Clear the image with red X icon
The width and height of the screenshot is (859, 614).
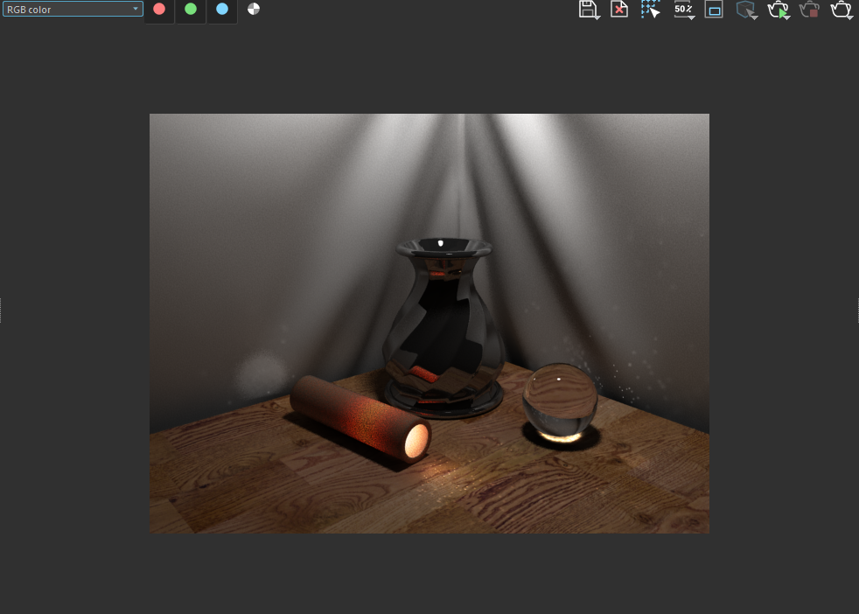coord(619,10)
